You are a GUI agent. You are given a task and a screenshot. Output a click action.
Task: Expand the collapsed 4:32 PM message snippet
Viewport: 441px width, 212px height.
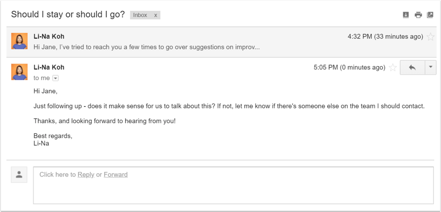coord(147,47)
